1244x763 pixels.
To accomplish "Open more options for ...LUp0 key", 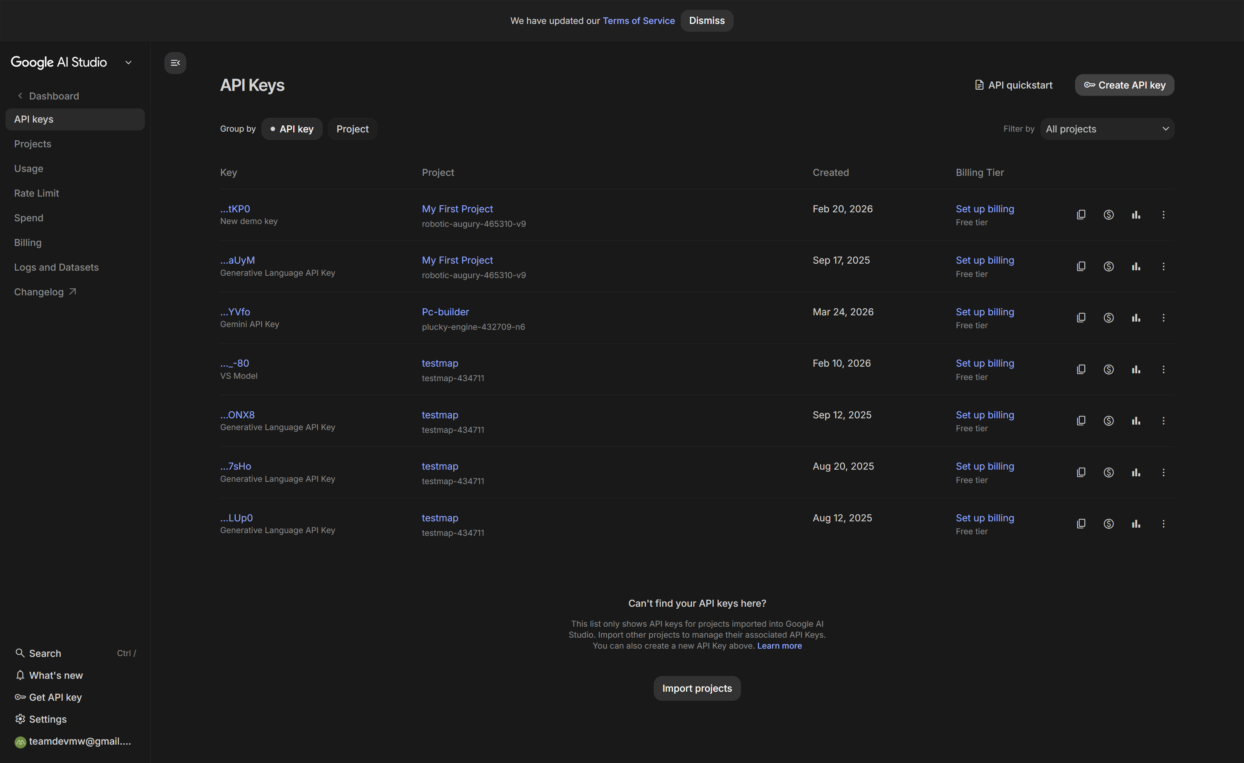I will [1163, 524].
